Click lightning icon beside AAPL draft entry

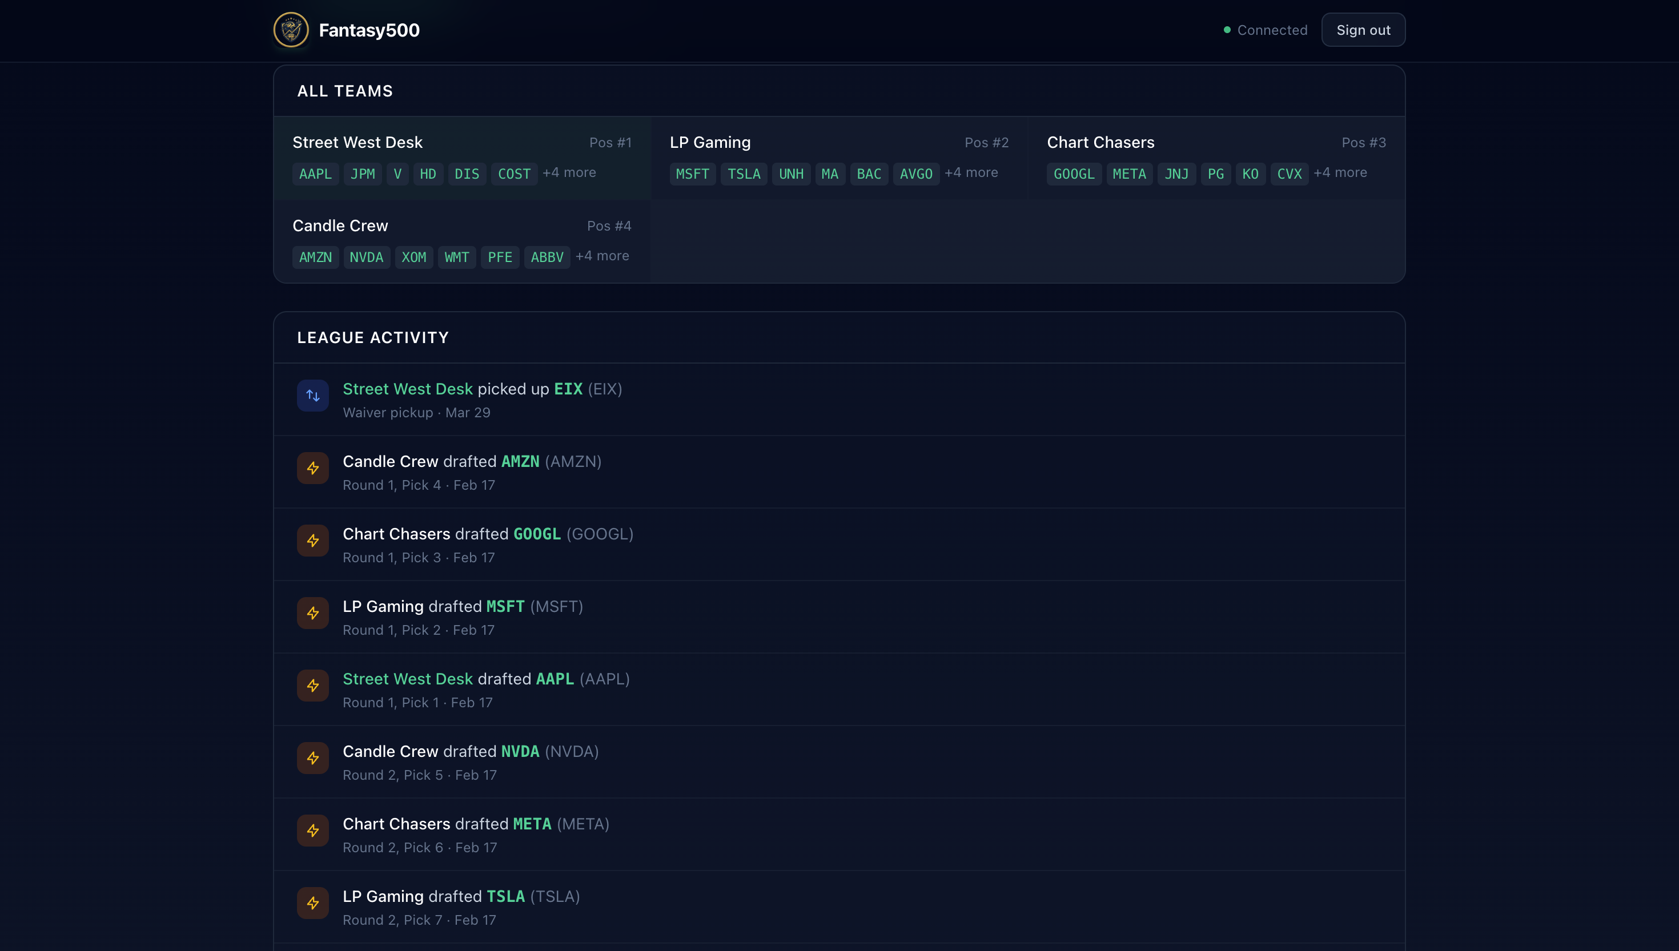click(313, 686)
